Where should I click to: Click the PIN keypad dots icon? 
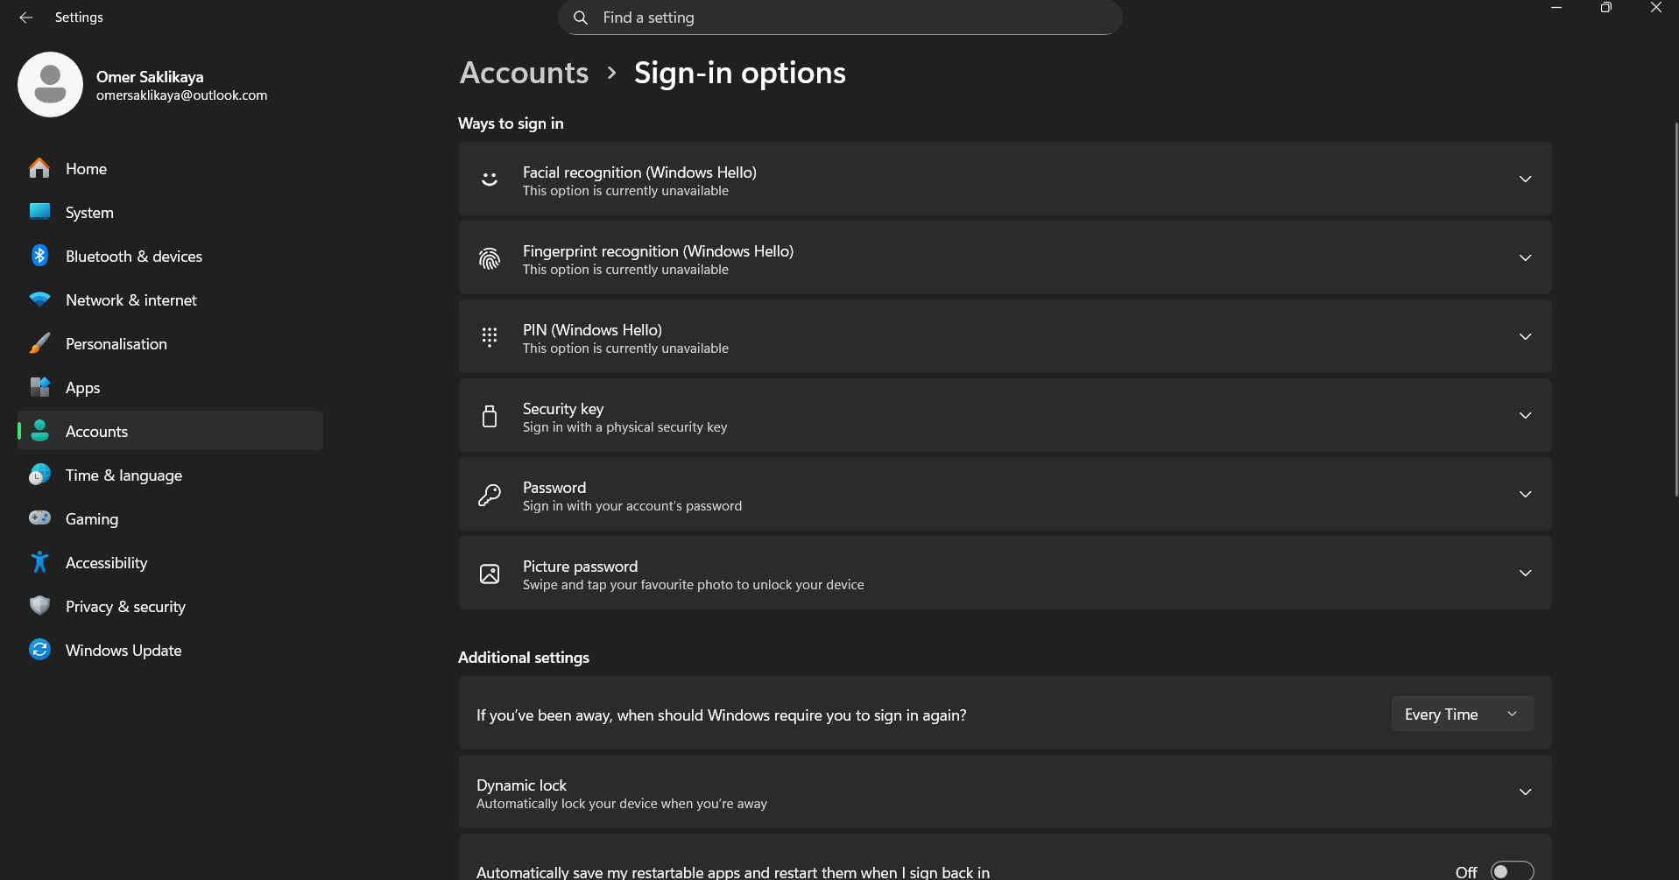(490, 337)
